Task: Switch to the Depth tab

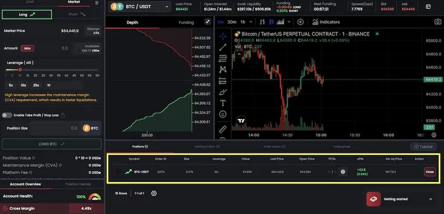Action: pos(132,23)
